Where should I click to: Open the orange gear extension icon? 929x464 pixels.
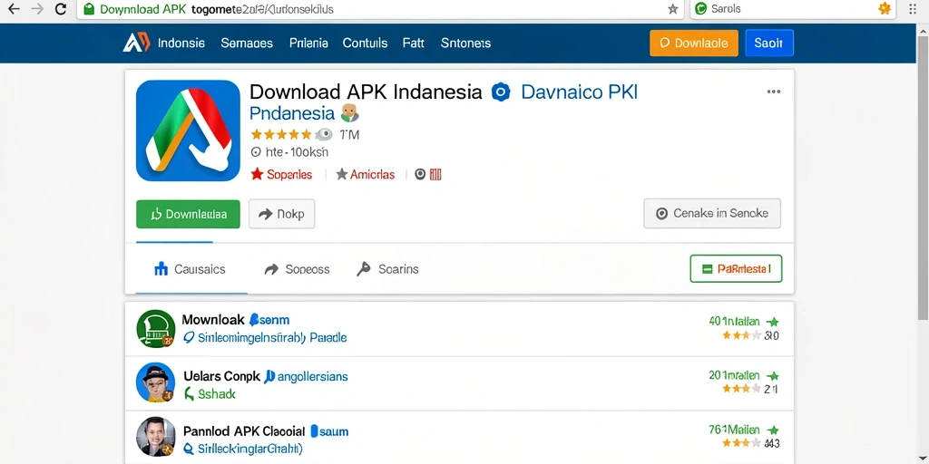[x=885, y=8]
